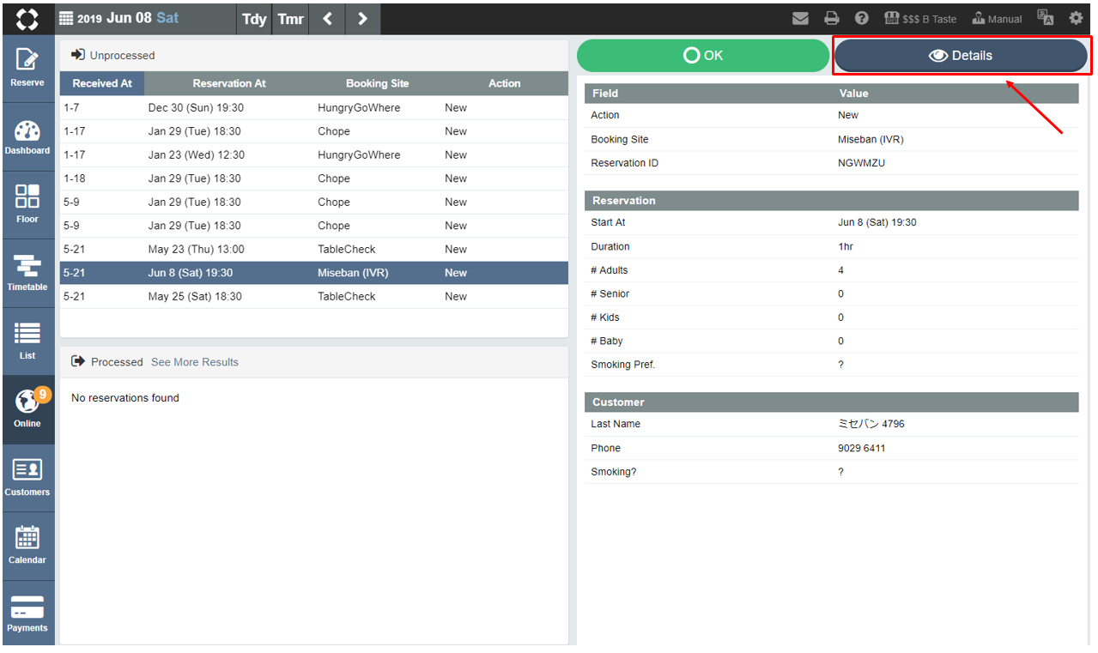Screen dimensions: 1098x653
Task: Go to the Floor layout view
Action: click(x=27, y=205)
